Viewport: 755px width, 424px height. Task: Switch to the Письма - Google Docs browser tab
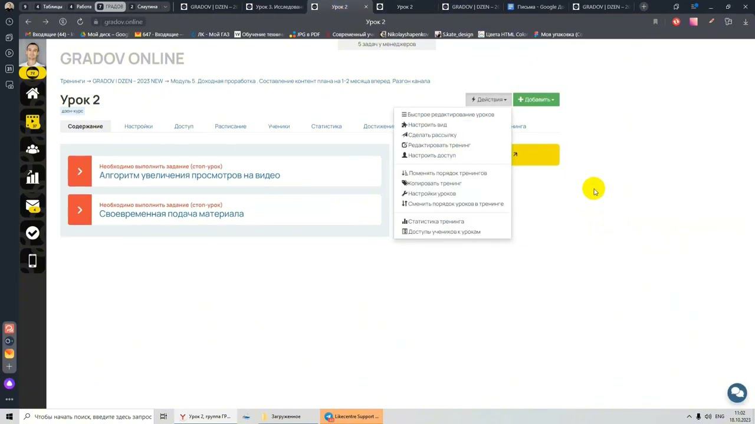tap(536, 6)
